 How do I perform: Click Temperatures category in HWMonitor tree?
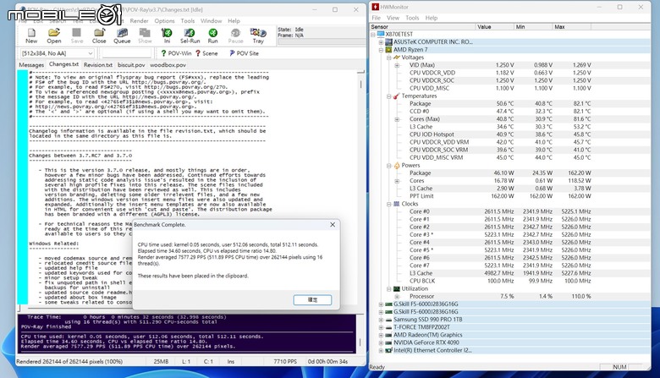pos(419,96)
